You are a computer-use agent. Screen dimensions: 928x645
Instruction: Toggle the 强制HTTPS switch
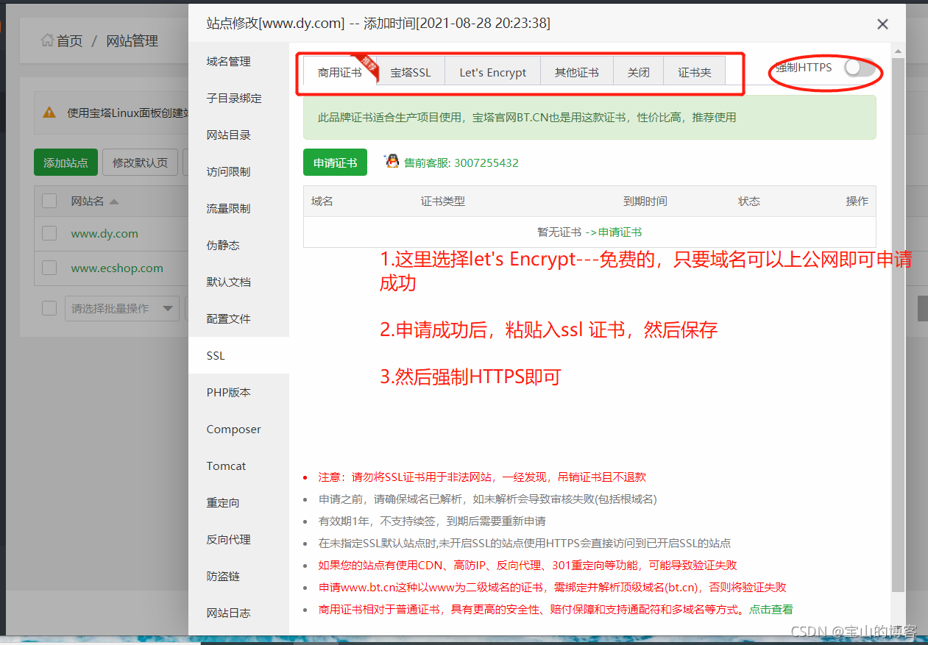tap(859, 68)
